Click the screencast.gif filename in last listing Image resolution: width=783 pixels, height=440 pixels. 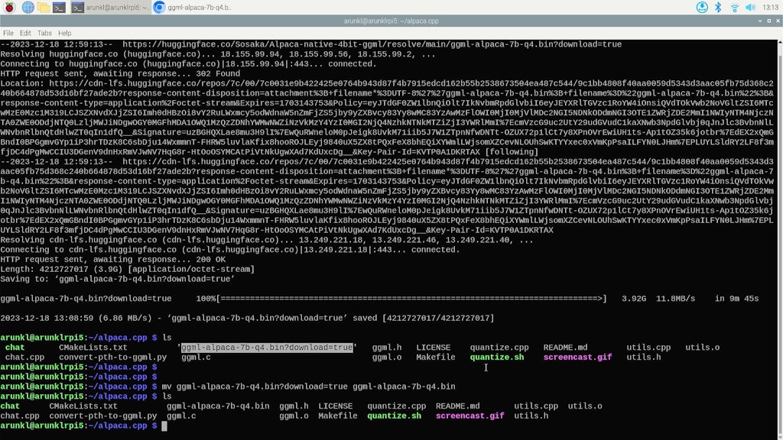pyautogui.click(x=470, y=416)
